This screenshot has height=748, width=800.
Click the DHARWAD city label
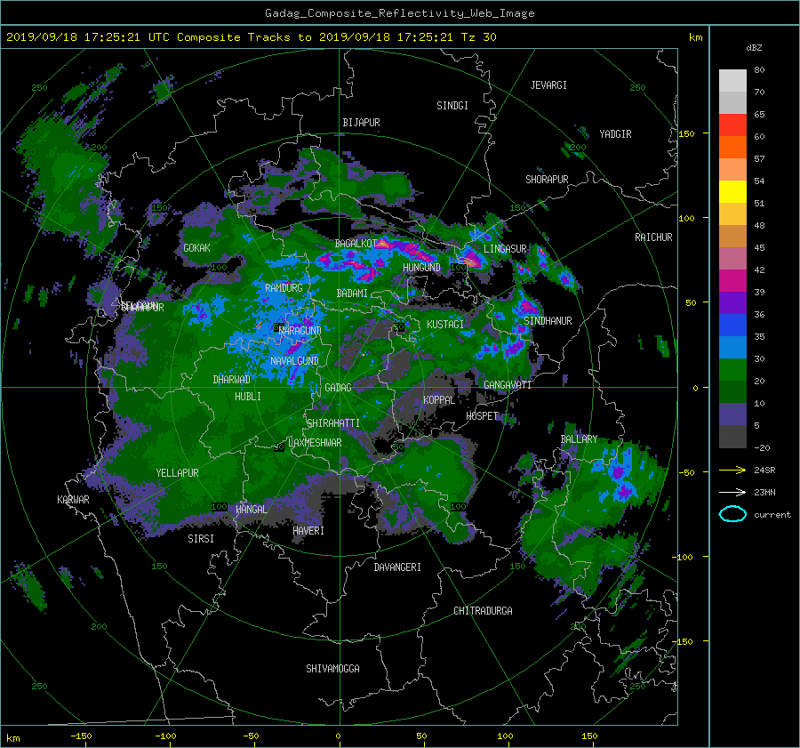pyautogui.click(x=232, y=380)
